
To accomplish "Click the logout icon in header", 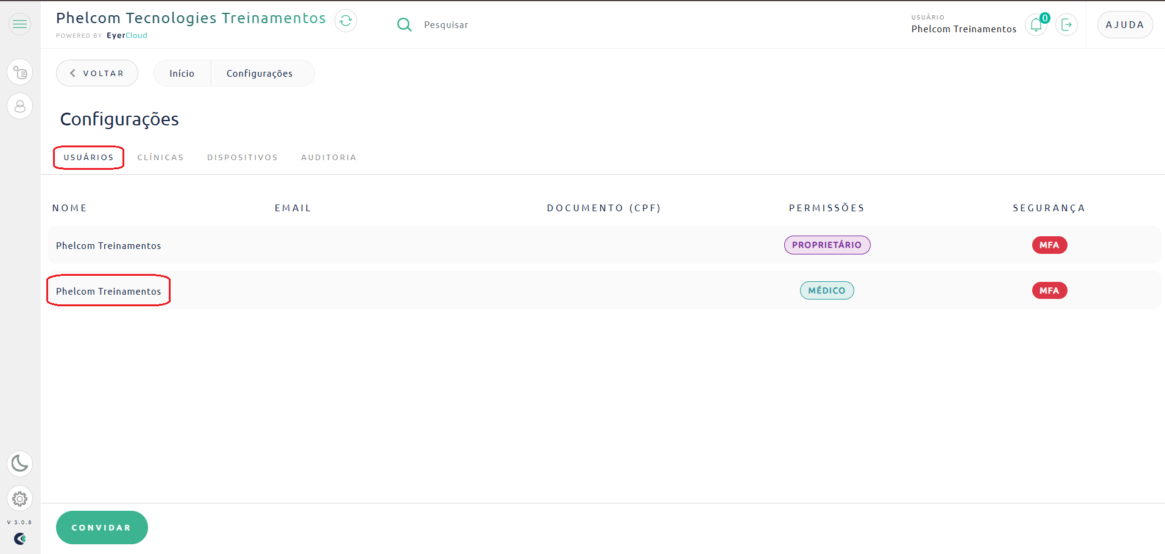I will coord(1066,25).
